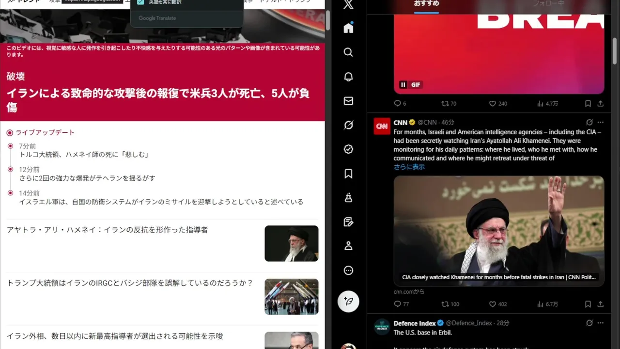The height and width of the screenshot is (349, 620).
Task: View analytics for CNN post showing 6.7万
Action: tap(547, 304)
